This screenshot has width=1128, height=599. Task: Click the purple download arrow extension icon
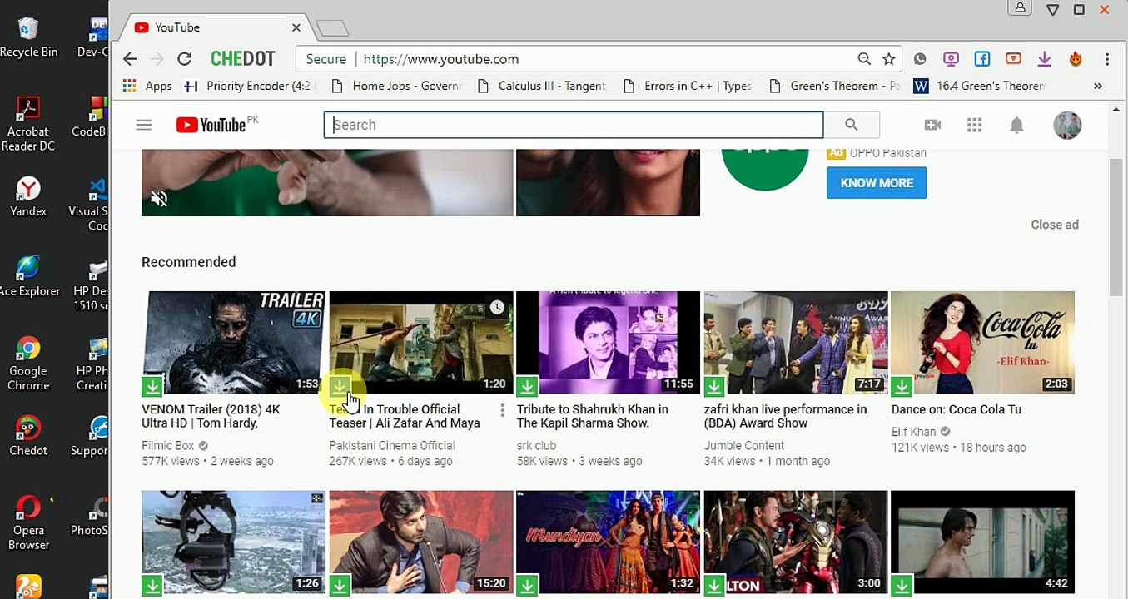[x=1044, y=59]
